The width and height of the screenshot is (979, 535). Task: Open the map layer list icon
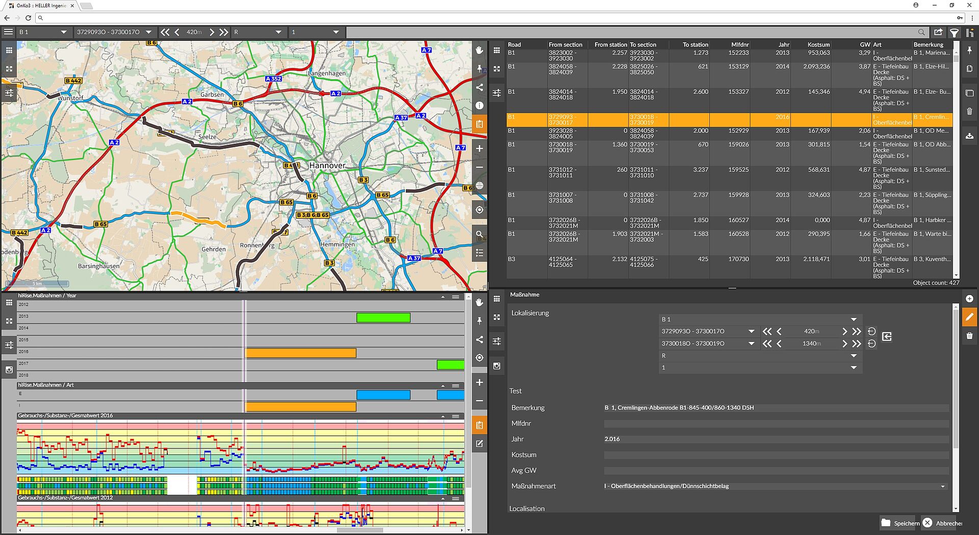(479, 253)
